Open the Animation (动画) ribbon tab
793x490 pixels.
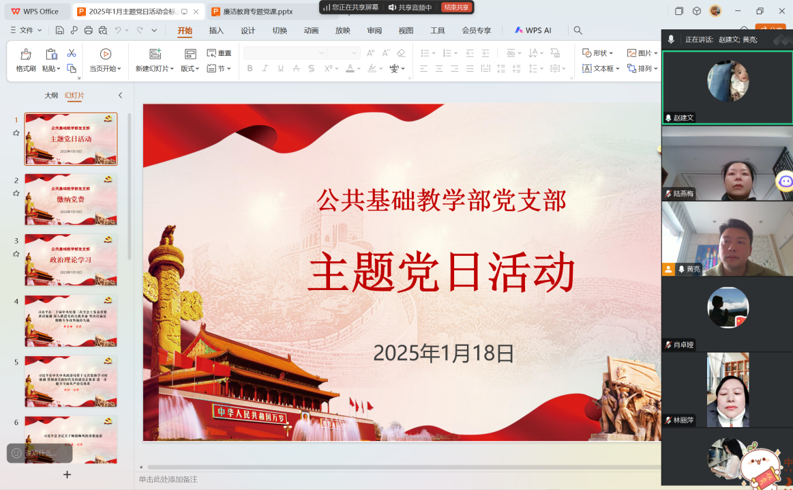(x=311, y=31)
